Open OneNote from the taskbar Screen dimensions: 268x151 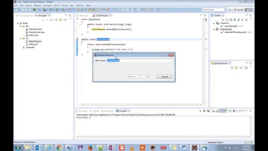tap(111, 148)
